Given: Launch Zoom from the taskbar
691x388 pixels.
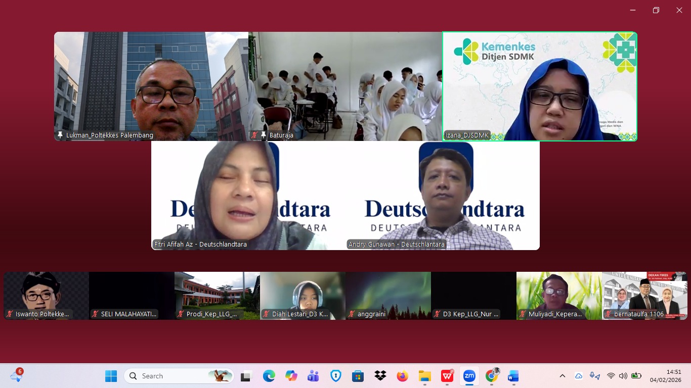Looking at the screenshot, I should tap(470, 376).
